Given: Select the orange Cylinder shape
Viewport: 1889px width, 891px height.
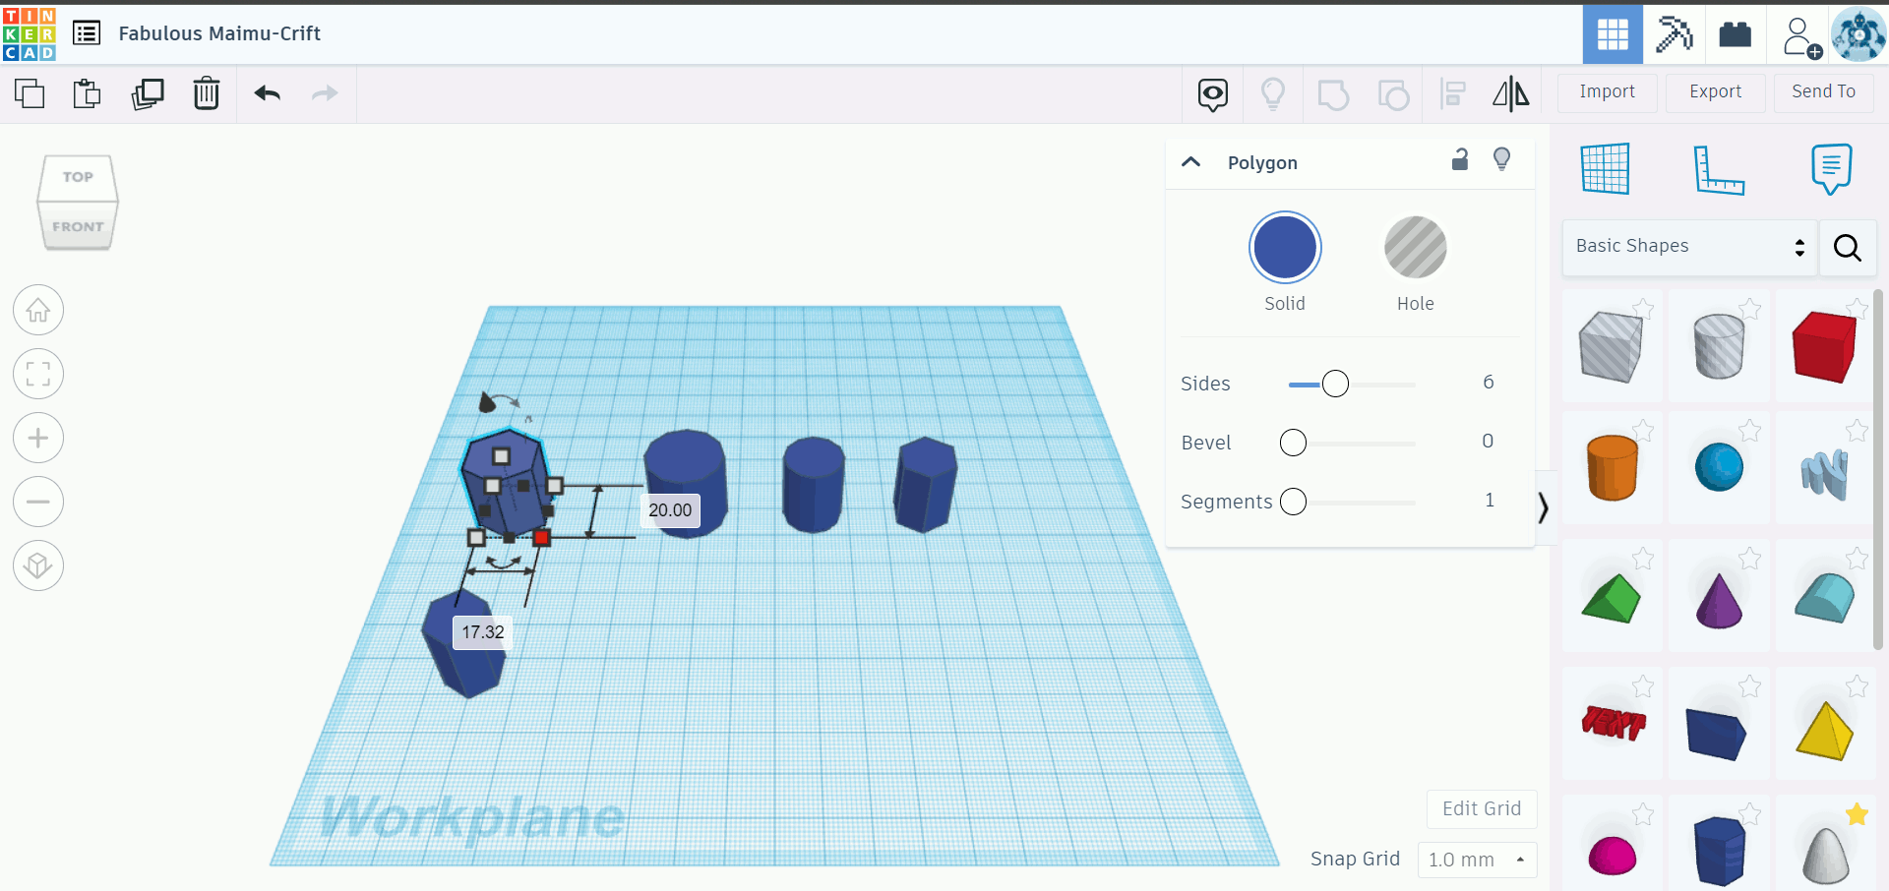Looking at the screenshot, I should click(x=1614, y=467).
